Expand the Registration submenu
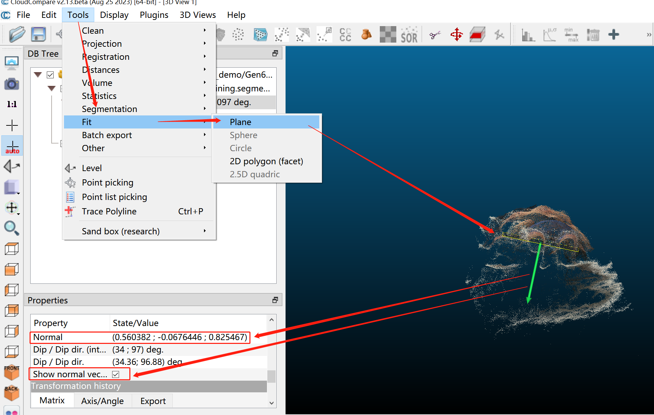 pos(140,57)
